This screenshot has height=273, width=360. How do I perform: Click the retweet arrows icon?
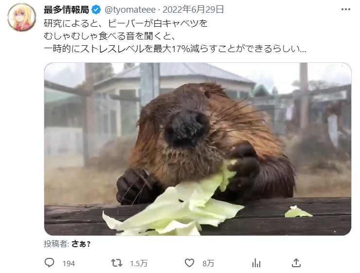click(x=117, y=263)
